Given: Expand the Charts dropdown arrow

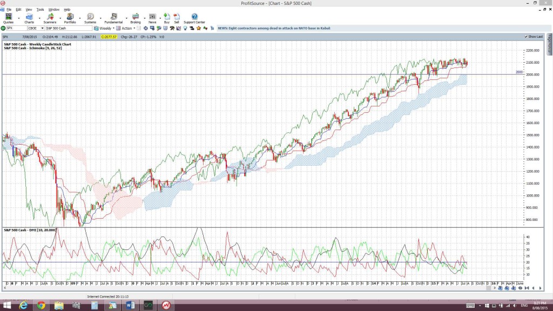Looking at the screenshot, I should click(39, 18).
